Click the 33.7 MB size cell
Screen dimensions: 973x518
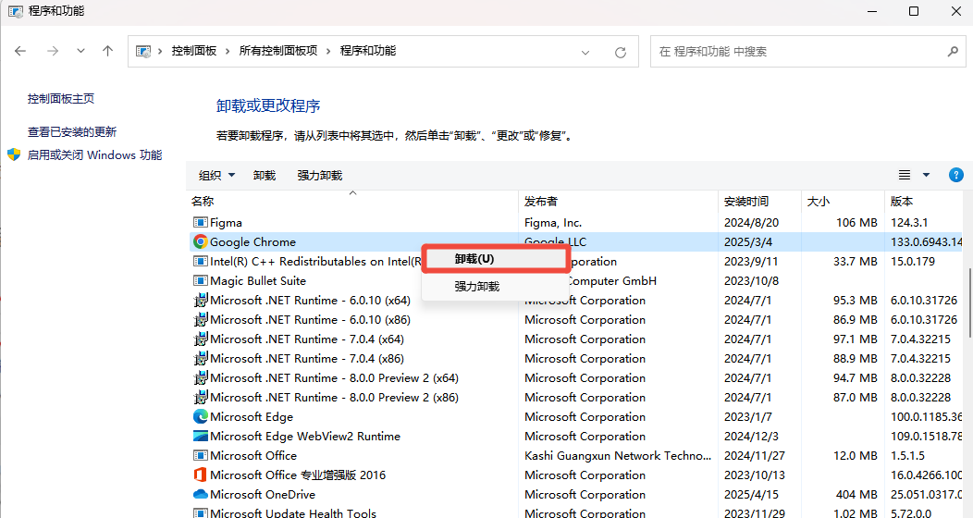856,261
